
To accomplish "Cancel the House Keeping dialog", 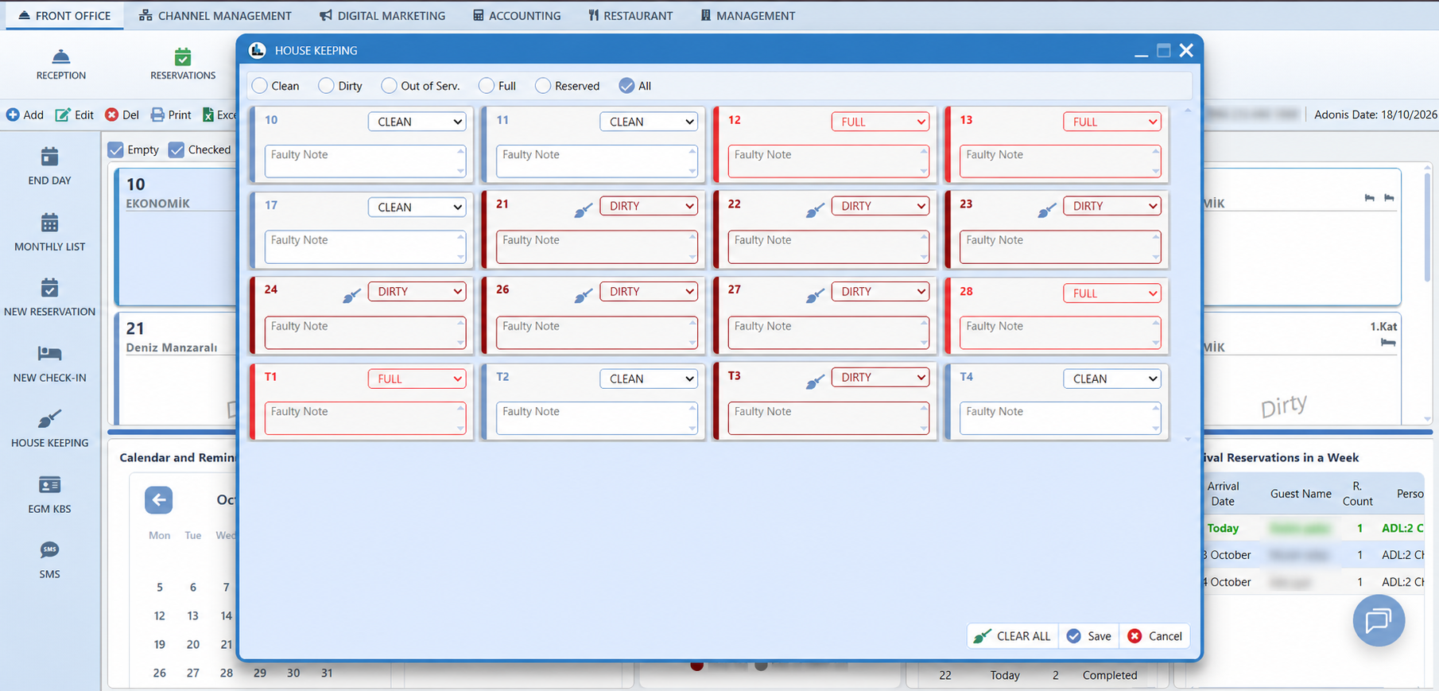I will (1155, 636).
